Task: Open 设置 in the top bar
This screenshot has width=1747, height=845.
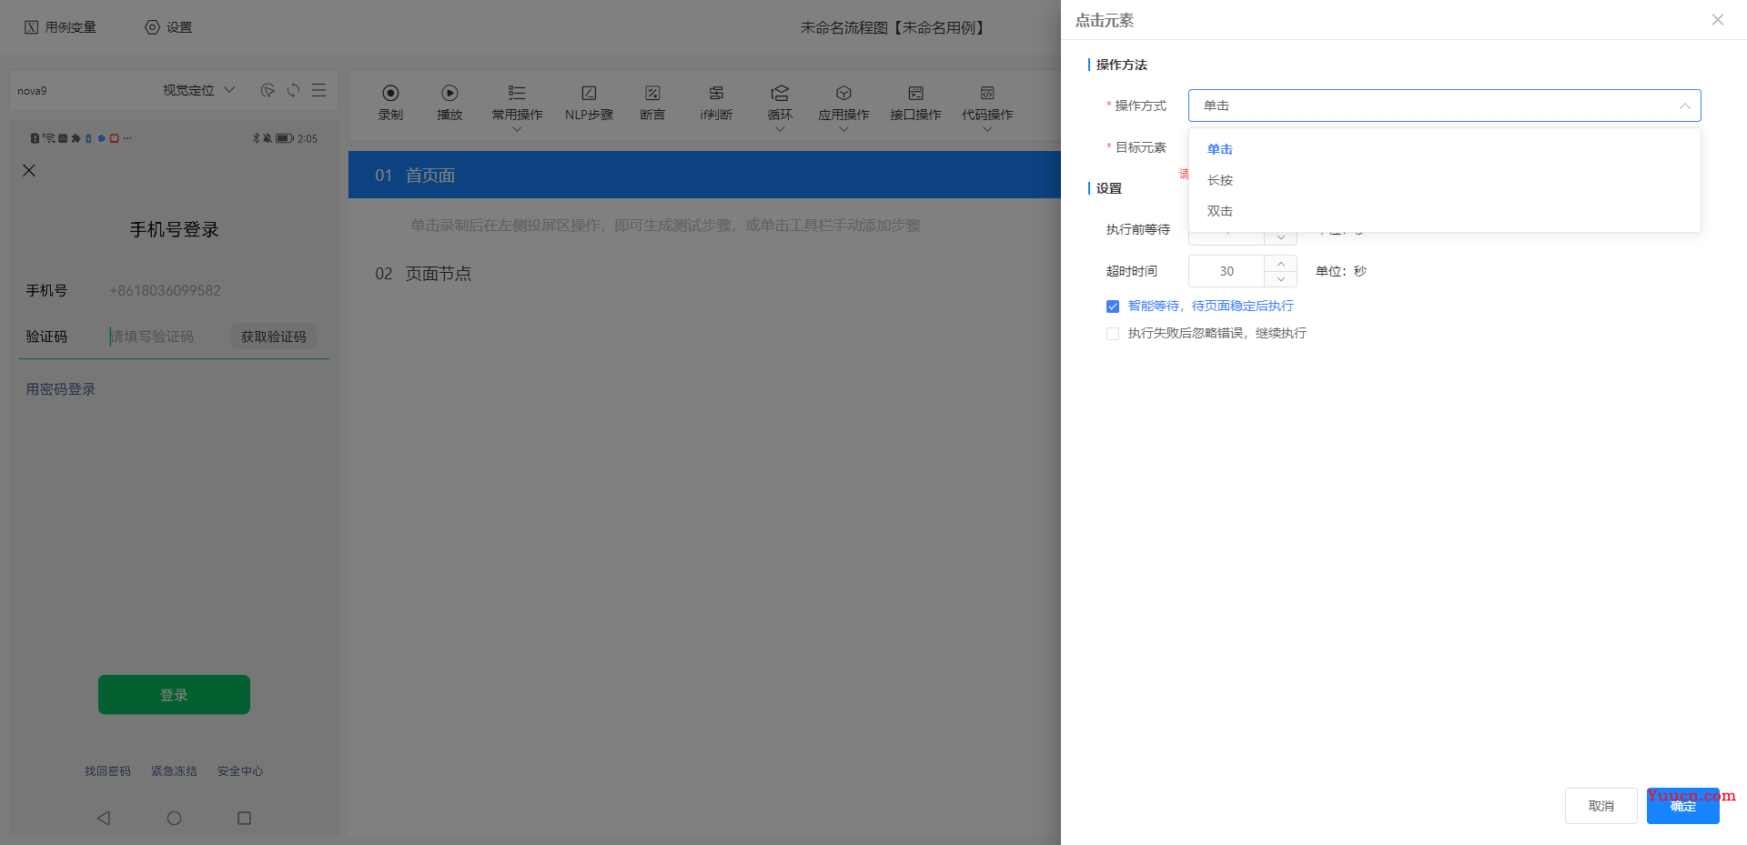Action: pos(169,27)
